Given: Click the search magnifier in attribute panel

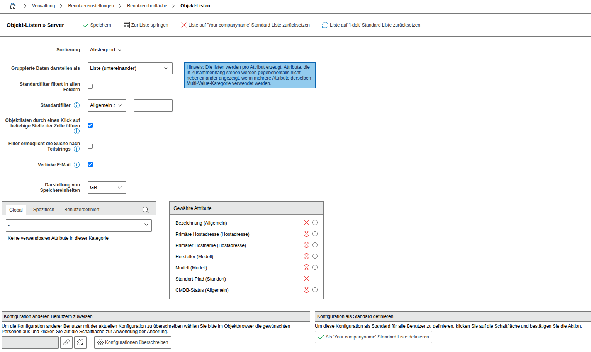Looking at the screenshot, I should coord(145,210).
